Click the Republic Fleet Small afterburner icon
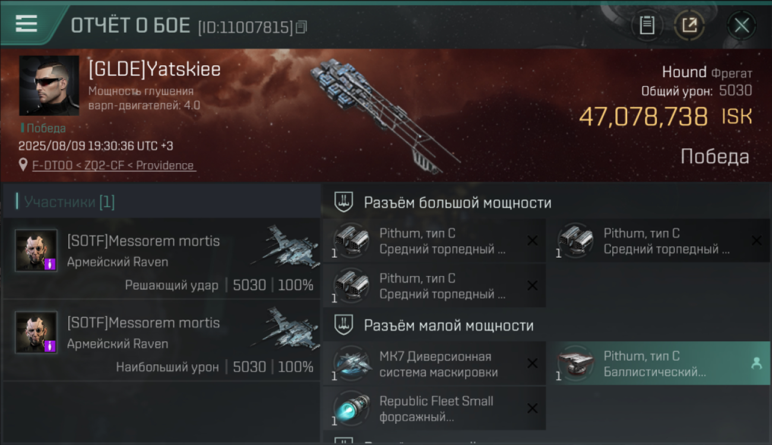The width and height of the screenshot is (772, 445). point(350,408)
